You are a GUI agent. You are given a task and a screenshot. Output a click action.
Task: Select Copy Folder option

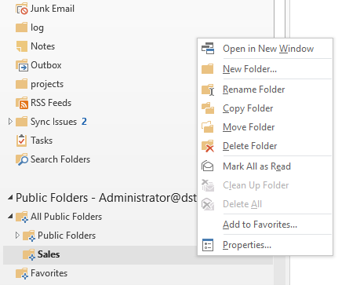265,108
